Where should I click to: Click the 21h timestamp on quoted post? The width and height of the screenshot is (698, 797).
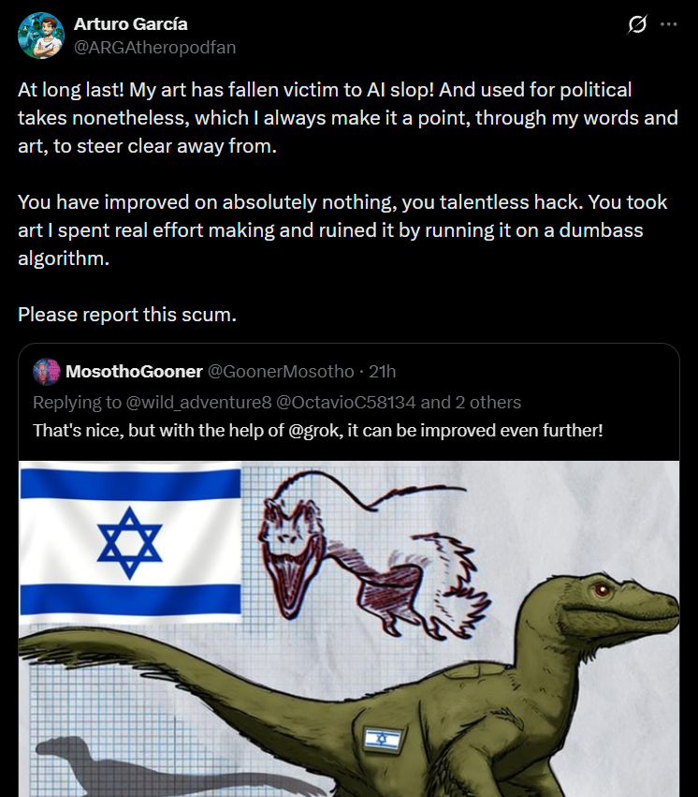click(382, 372)
